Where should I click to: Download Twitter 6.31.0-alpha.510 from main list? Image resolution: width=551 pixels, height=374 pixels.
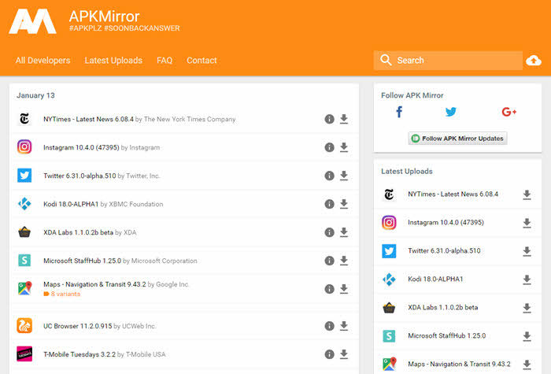tap(344, 176)
